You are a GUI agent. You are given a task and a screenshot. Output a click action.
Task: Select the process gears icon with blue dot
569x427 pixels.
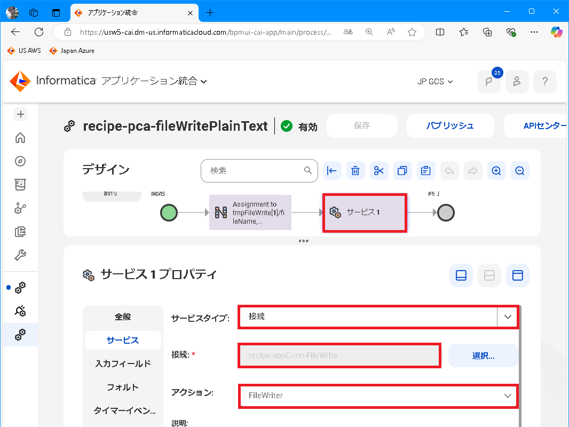click(20, 288)
